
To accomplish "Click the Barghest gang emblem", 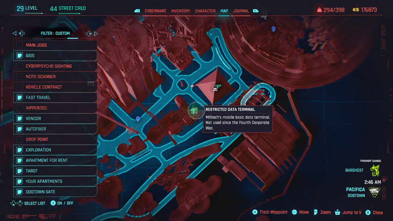I will tap(374, 170).
